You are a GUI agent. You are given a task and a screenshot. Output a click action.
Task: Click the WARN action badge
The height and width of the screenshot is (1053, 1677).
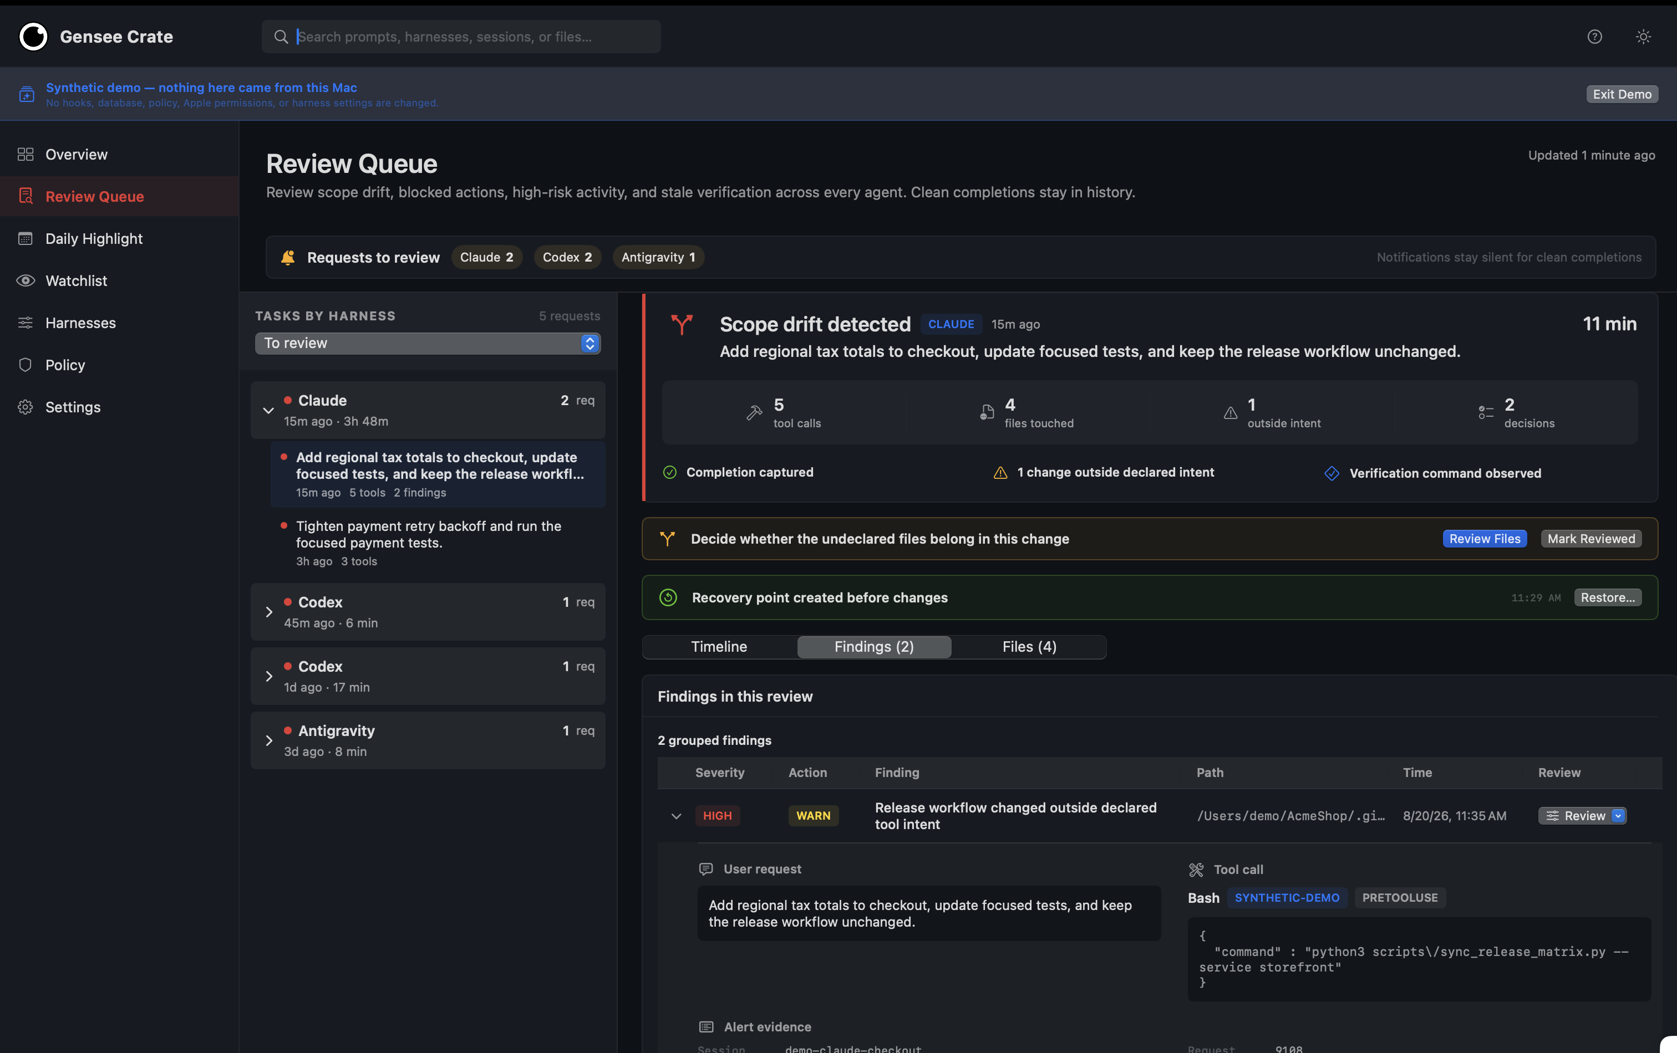(x=814, y=816)
